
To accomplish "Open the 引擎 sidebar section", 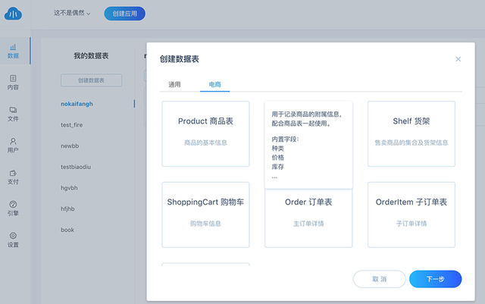I will click(x=13, y=208).
